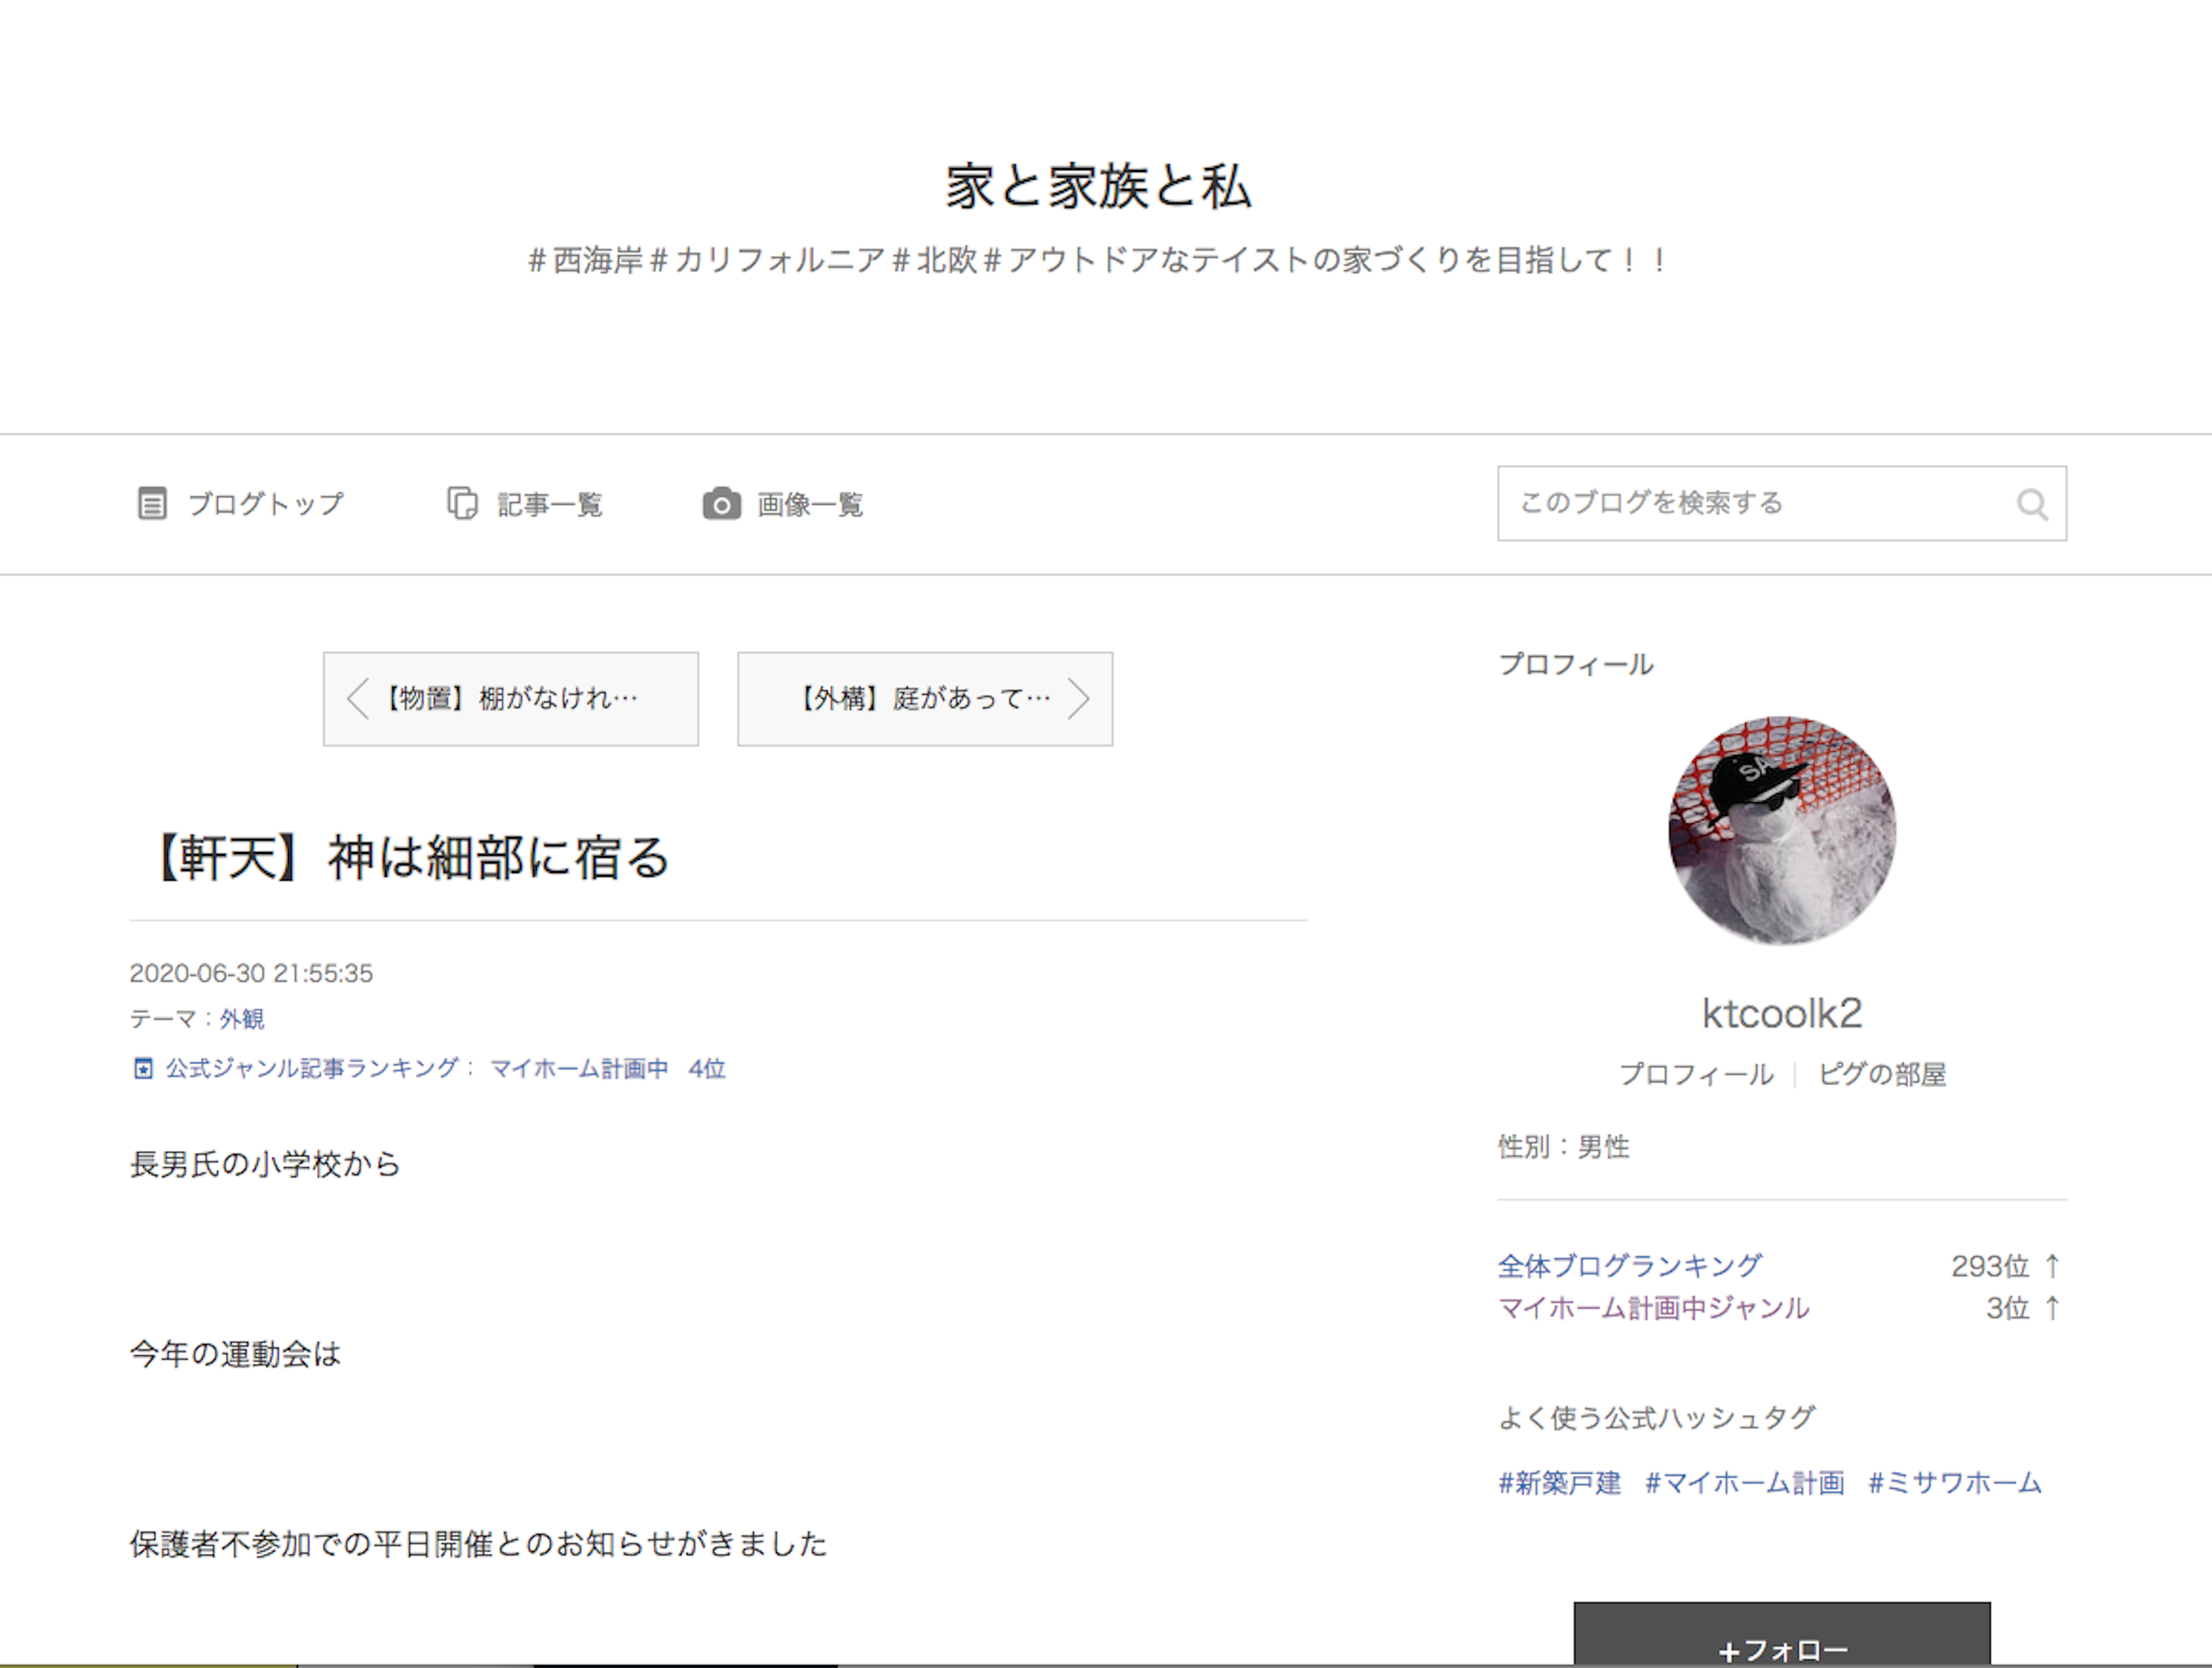Screen dimensions: 2212x1668
Task: Click the よく使う公式ハッシュタグ heading
Action: (x=1656, y=1417)
